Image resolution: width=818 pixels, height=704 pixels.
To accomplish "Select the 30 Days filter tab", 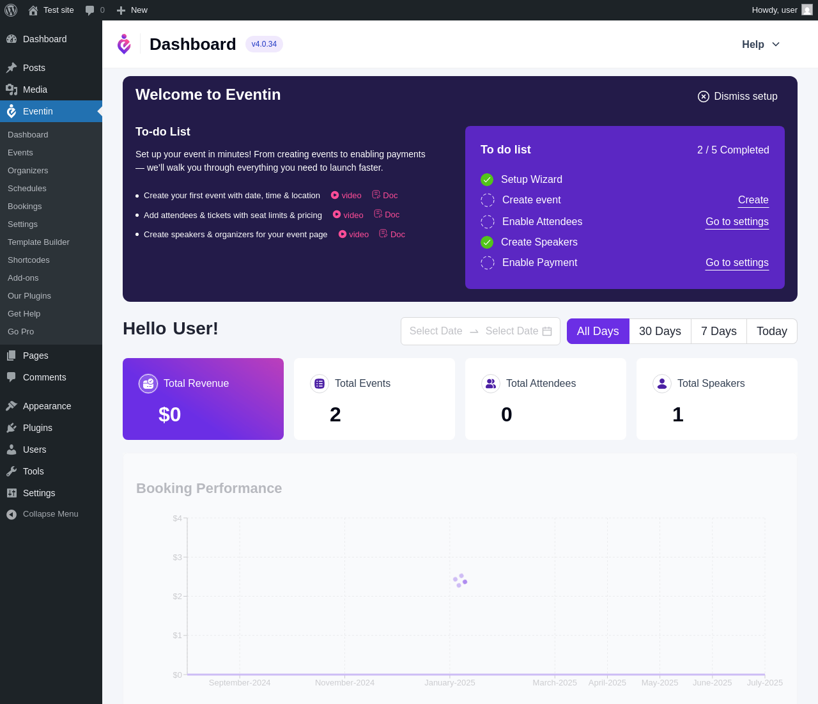I will 660,331.
